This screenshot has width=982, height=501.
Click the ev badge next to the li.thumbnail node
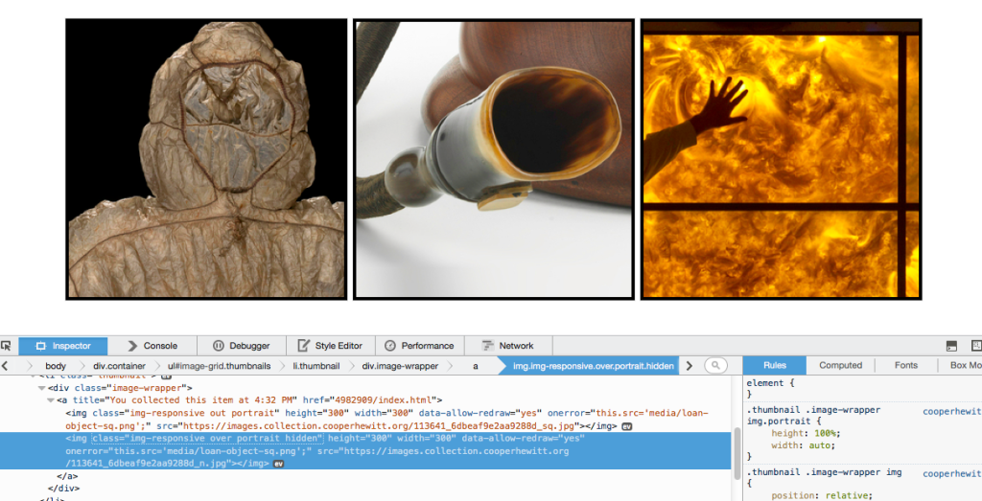[166, 376]
